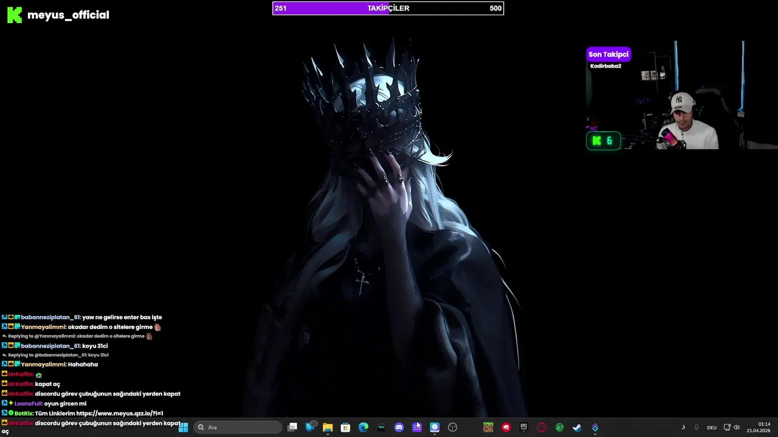Click the Ara search box in taskbar
This screenshot has width=778, height=437.
pos(238,427)
